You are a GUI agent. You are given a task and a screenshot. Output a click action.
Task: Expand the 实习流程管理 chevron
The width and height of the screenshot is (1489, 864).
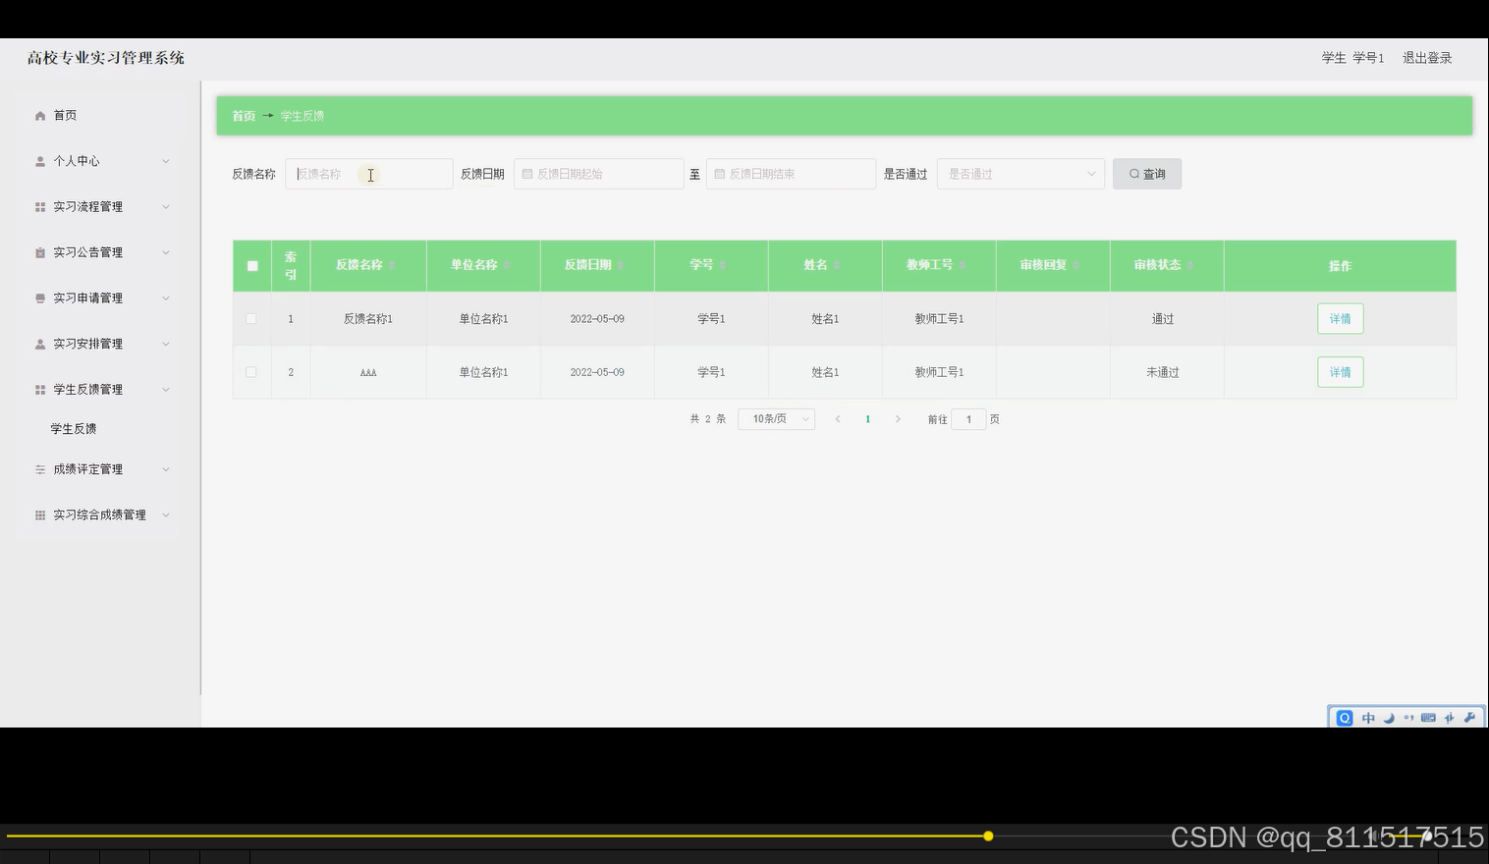(x=165, y=207)
